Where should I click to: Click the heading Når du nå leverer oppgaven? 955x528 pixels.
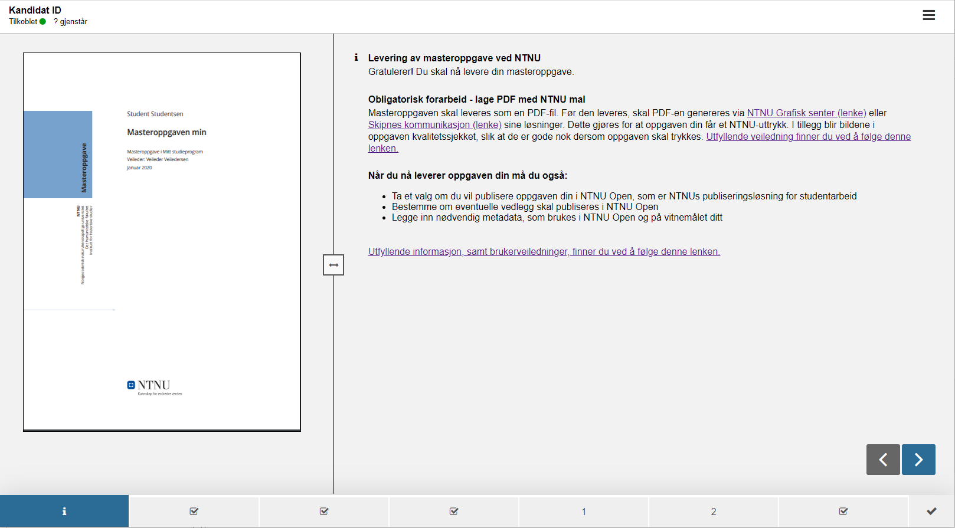point(467,175)
